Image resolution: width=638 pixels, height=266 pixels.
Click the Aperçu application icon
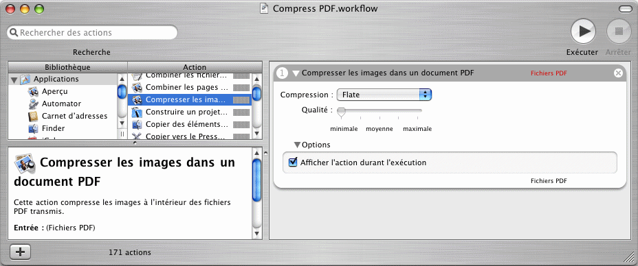[34, 92]
